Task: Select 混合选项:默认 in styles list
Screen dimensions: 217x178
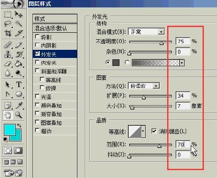Action: 55,28
